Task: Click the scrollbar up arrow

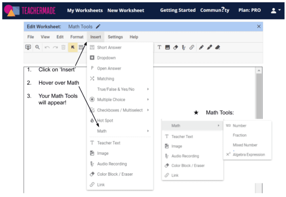Action: 259,70
